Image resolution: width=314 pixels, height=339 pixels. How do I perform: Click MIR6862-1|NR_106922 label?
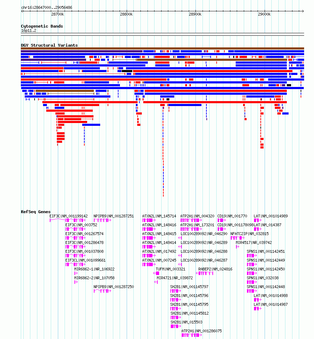tap(94, 269)
